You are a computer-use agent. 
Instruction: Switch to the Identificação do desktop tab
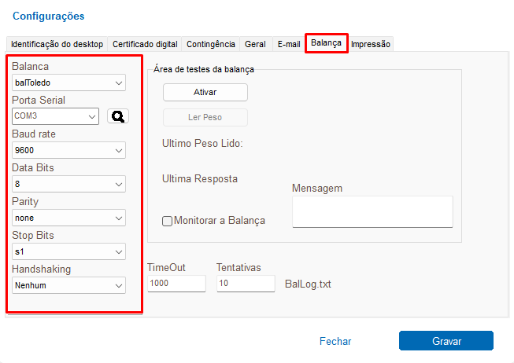click(57, 44)
